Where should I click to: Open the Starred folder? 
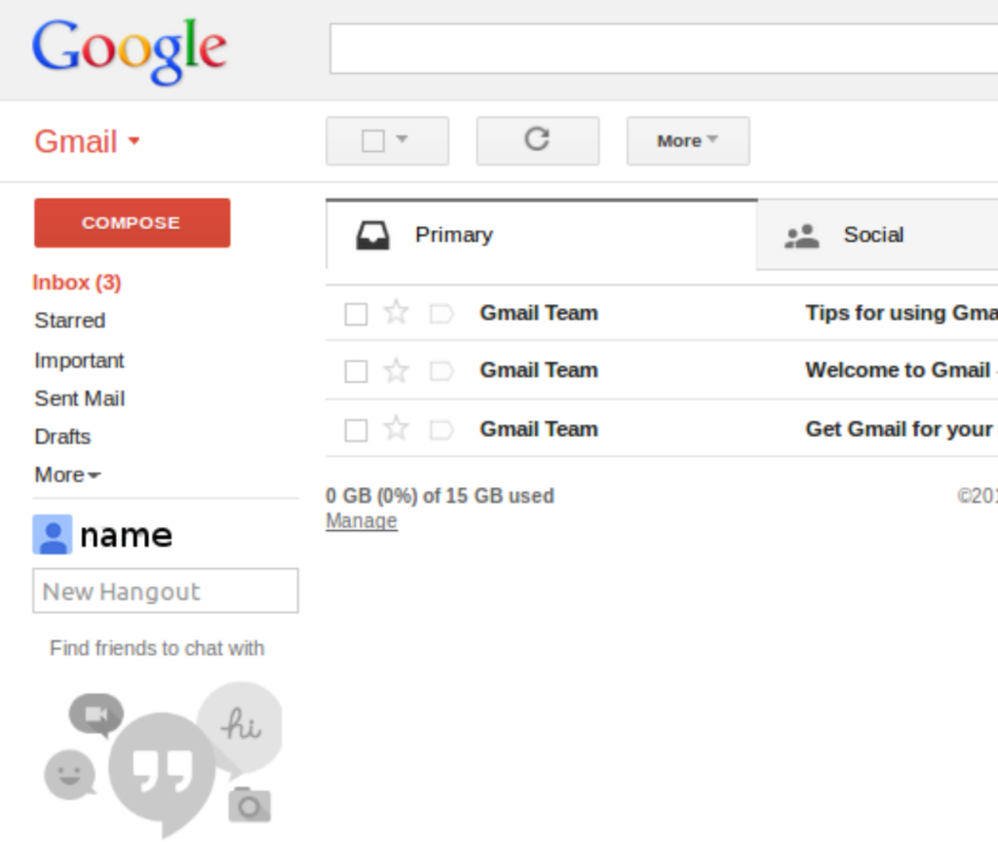70,320
